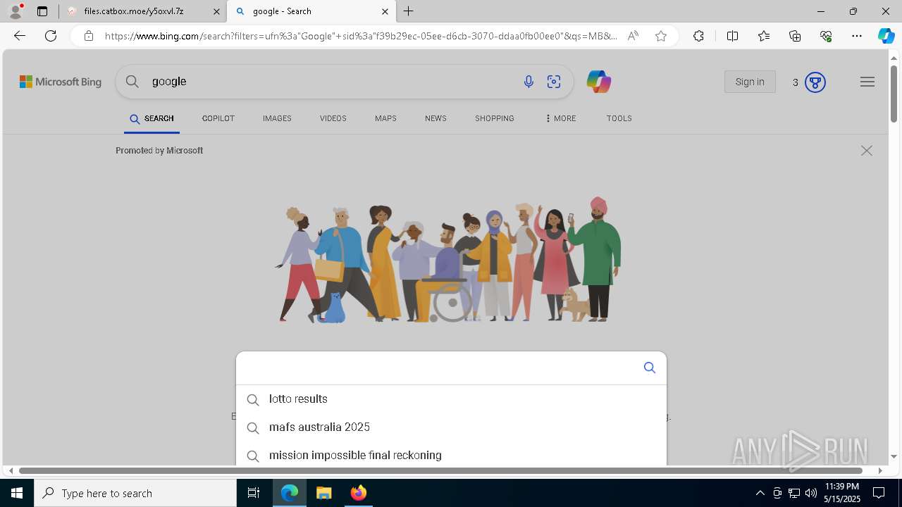View site information lock icon
Viewport: 902px width, 507px height.
pyautogui.click(x=89, y=36)
